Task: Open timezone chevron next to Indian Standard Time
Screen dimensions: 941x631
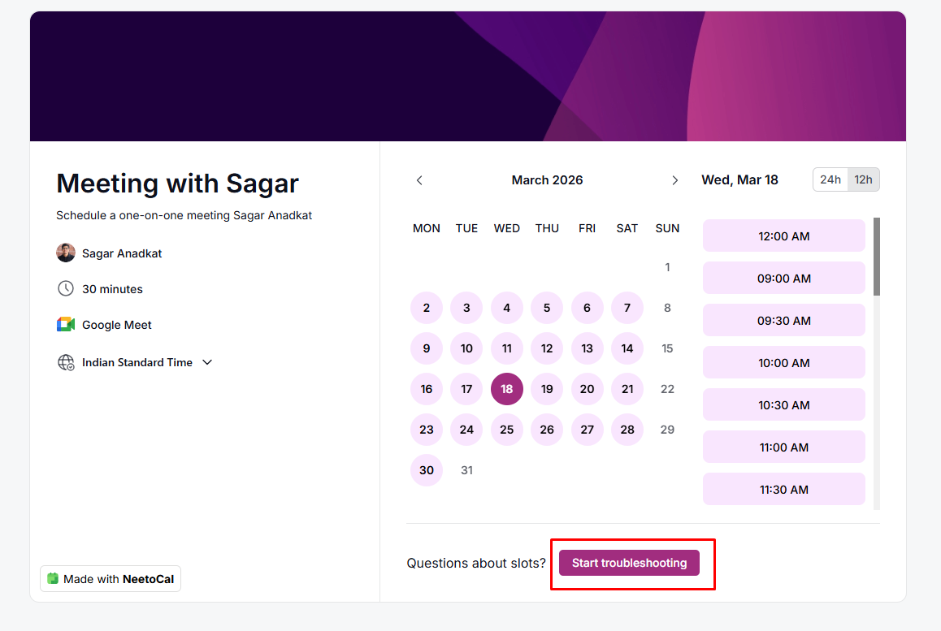Action: tap(207, 362)
